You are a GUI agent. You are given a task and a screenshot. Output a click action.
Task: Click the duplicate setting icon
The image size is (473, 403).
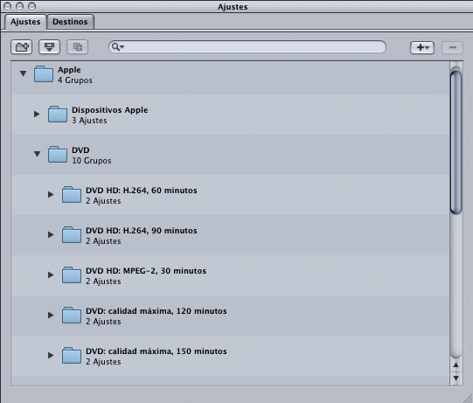(x=78, y=47)
